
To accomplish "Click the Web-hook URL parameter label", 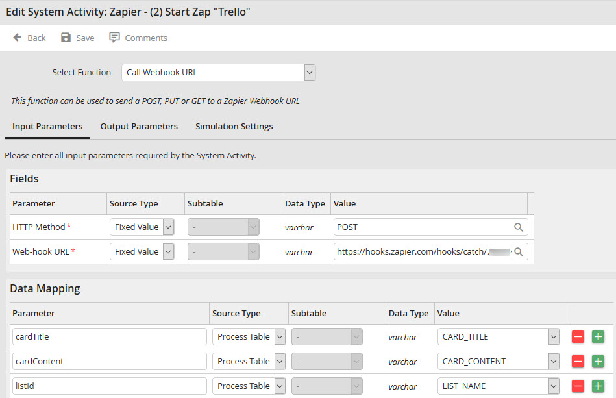I will pyautogui.click(x=41, y=252).
